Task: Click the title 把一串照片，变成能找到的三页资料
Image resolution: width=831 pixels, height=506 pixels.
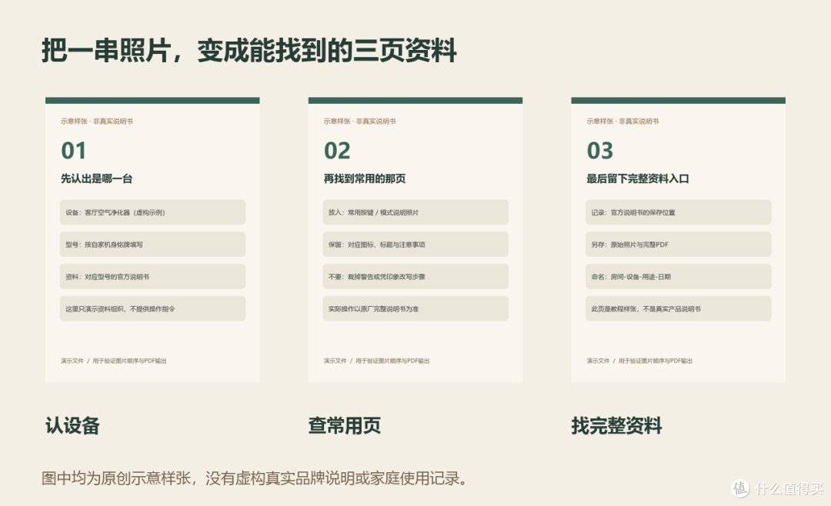Action: tap(249, 51)
